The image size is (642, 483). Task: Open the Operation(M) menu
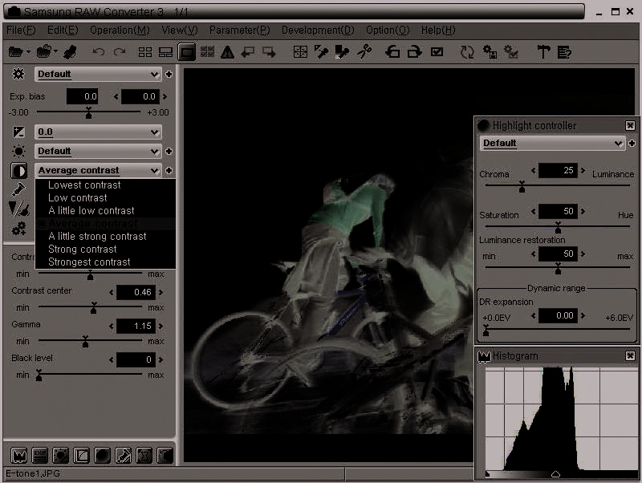[x=120, y=30]
